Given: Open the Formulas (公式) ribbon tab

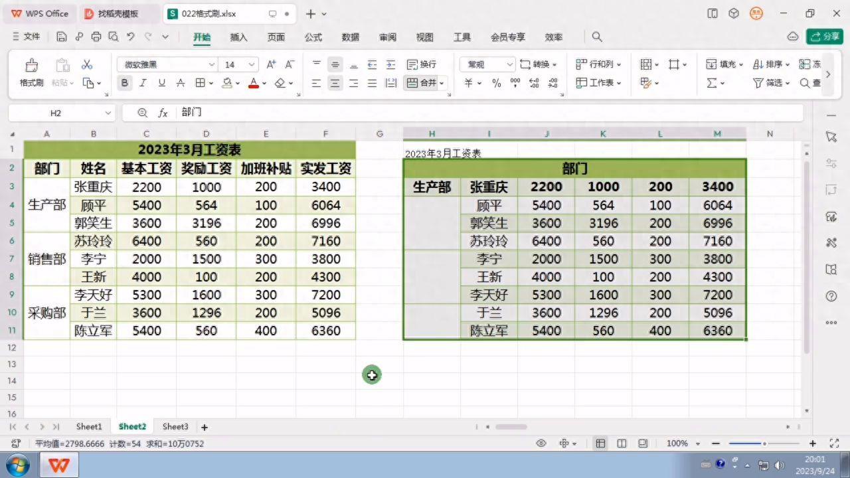Looking at the screenshot, I should pyautogui.click(x=313, y=37).
